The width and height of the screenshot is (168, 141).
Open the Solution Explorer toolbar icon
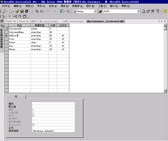143,12
